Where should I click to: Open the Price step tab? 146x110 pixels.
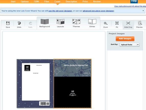[85, 2]
